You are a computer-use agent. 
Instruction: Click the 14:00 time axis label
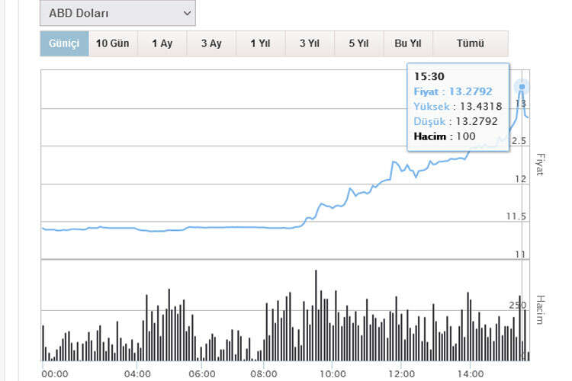coord(470,374)
